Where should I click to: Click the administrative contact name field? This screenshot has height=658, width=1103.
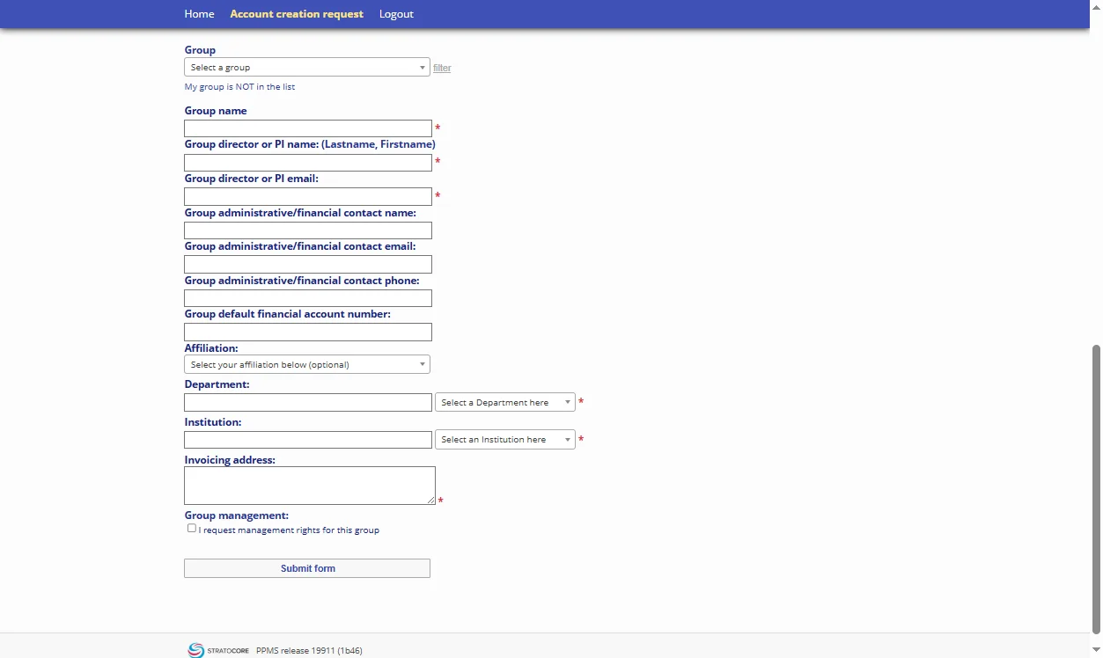307,230
